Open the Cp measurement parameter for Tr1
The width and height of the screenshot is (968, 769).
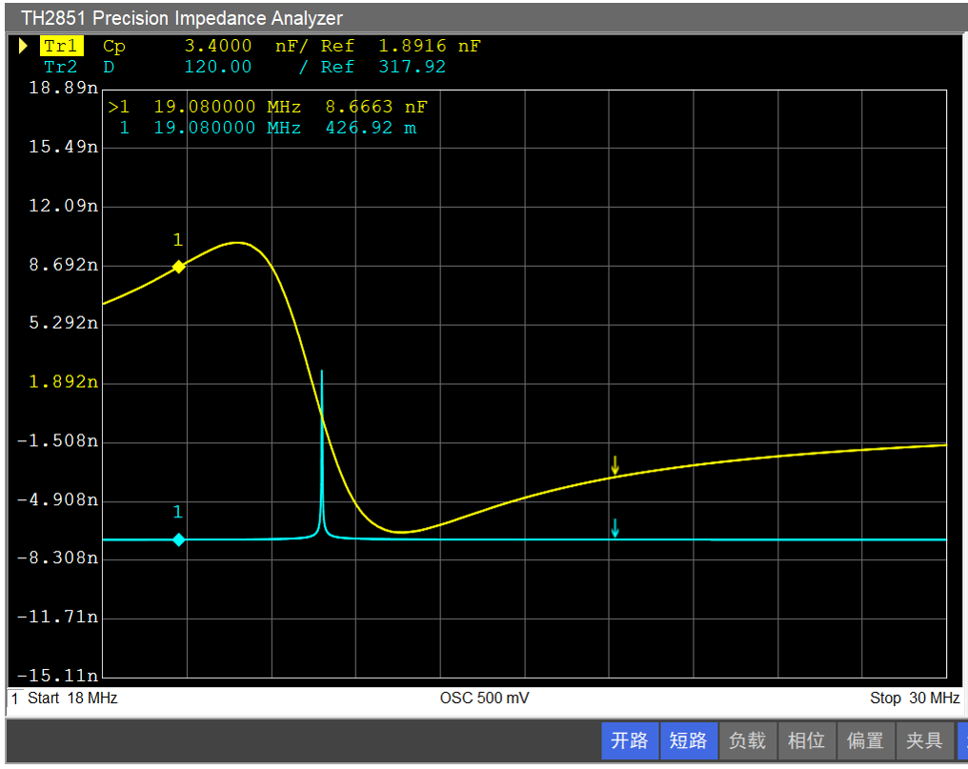(113, 46)
